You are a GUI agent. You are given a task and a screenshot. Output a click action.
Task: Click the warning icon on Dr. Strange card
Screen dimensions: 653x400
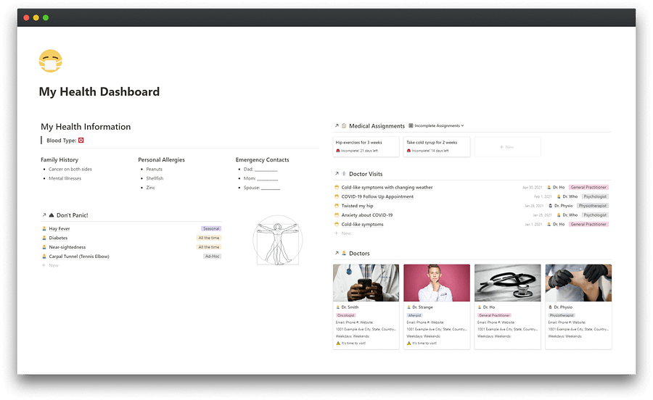tap(409, 343)
